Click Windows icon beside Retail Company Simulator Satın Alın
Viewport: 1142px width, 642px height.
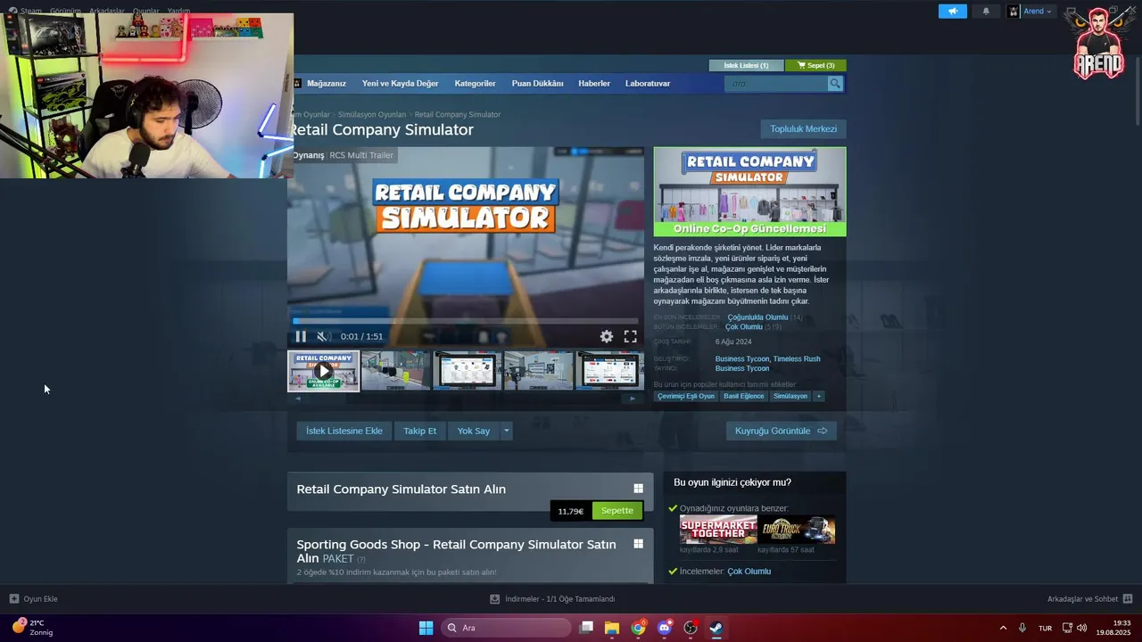(638, 489)
